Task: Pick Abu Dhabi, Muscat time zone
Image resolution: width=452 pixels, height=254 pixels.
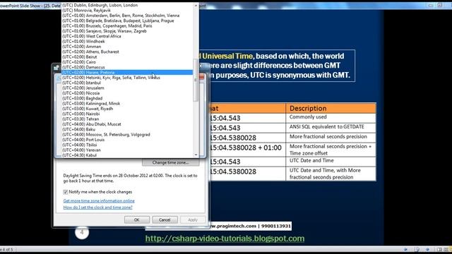Action: coord(127,124)
